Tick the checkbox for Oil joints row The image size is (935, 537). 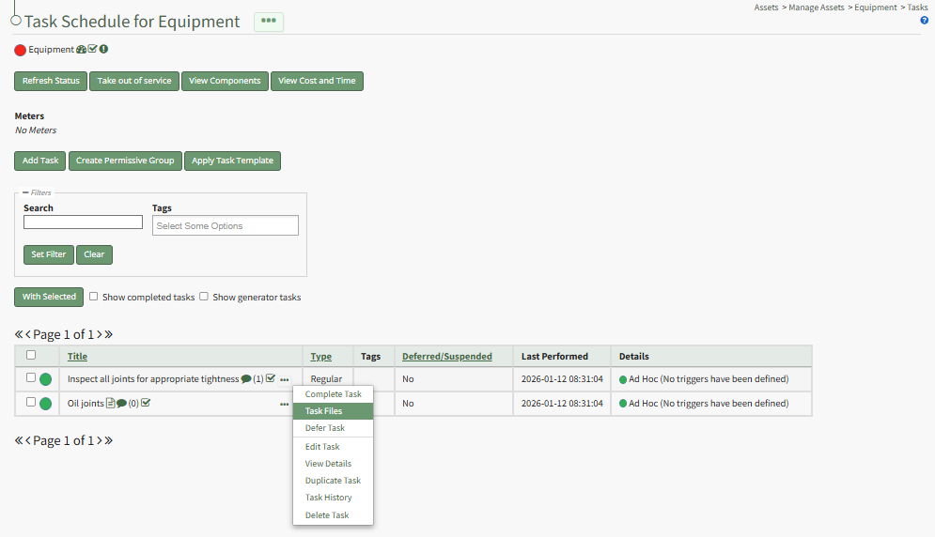coord(31,403)
